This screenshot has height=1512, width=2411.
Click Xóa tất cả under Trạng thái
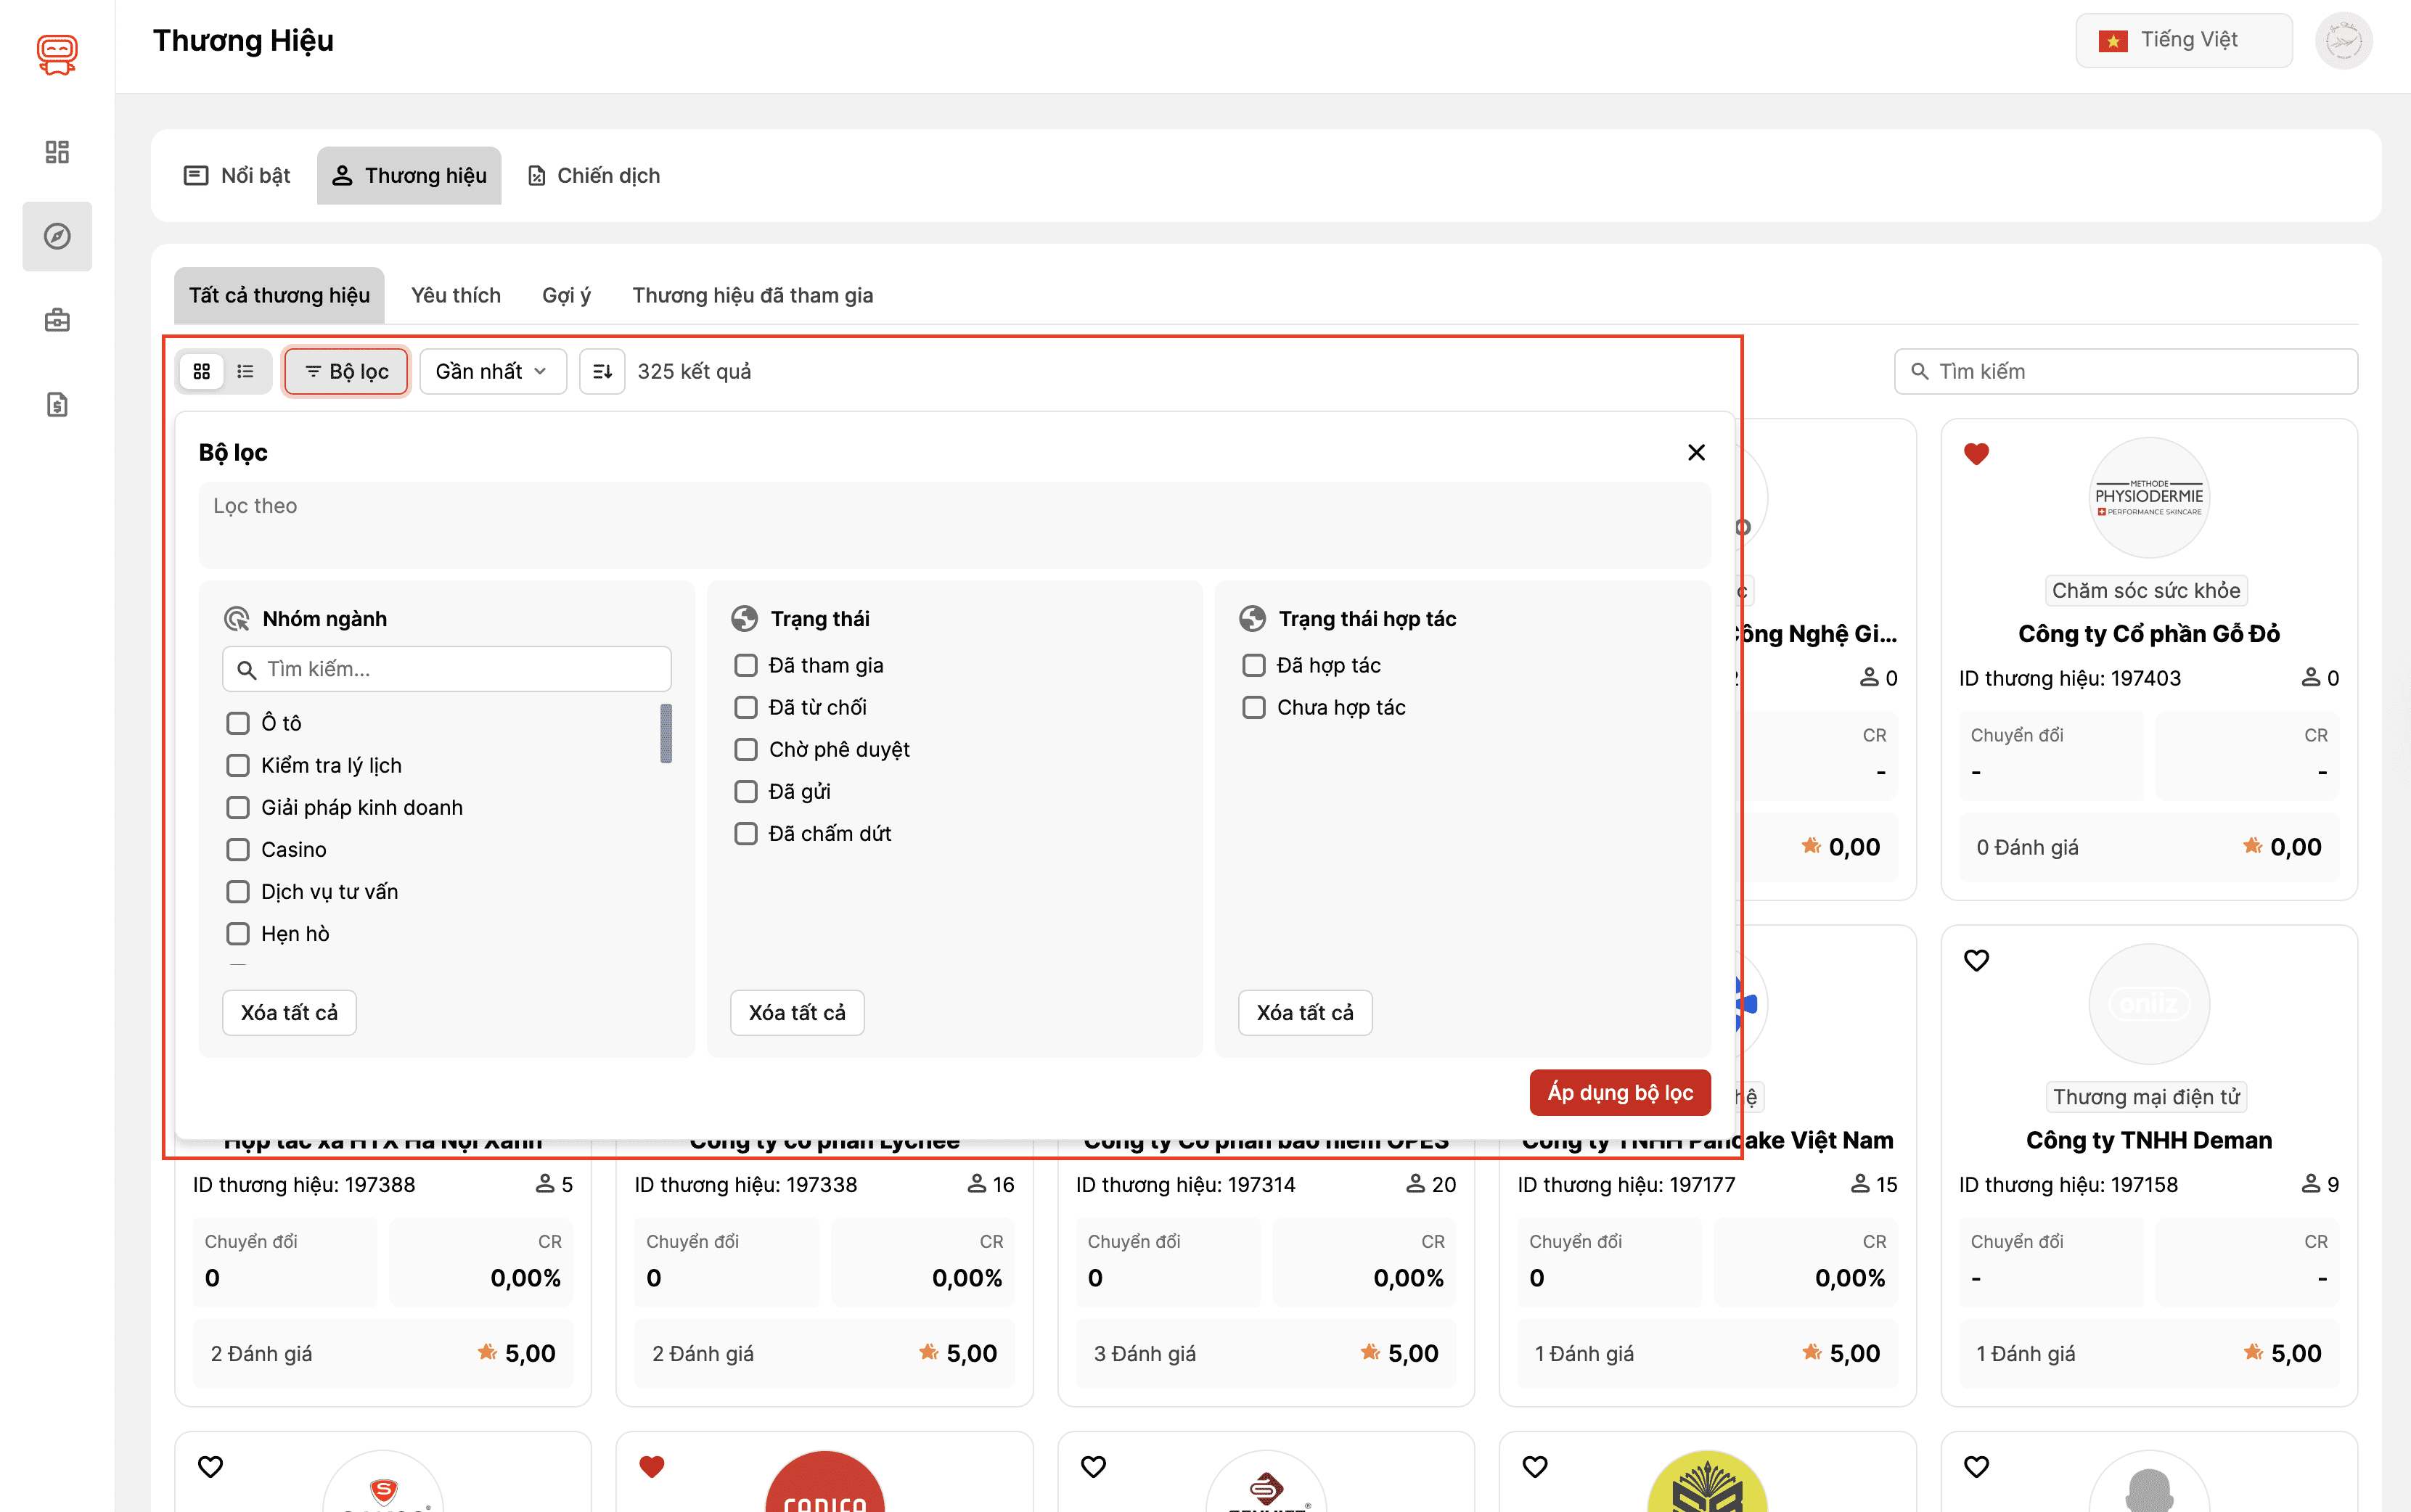point(796,1012)
